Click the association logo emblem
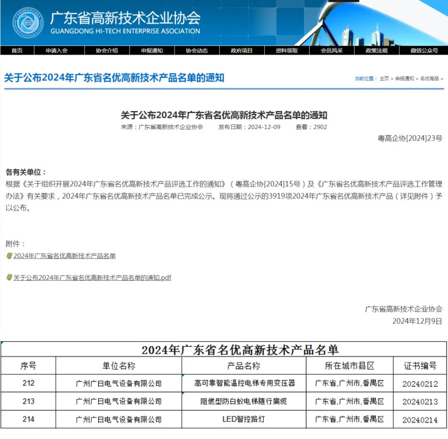The height and width of the screenshot is (439, 448). [x=27, y=23]
